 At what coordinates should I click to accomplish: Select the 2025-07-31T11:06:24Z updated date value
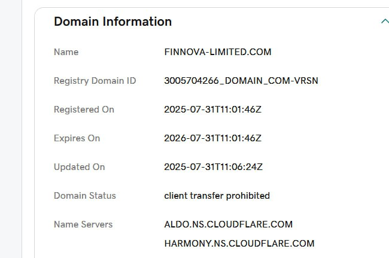(212, 167)
